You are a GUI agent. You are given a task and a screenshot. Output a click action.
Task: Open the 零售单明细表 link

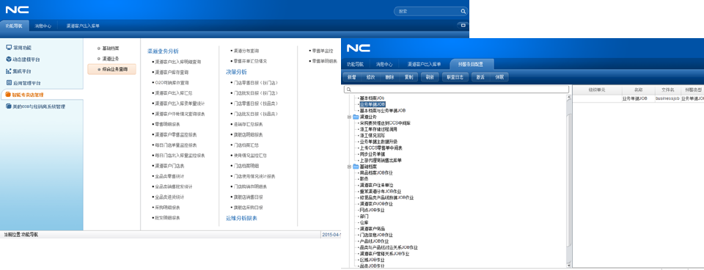coord(325,61)
